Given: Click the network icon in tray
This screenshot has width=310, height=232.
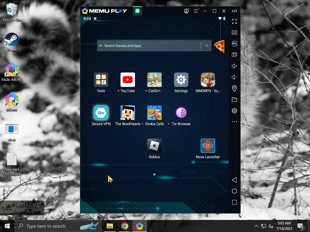Looking at the screenshot, I should point(264,226).
